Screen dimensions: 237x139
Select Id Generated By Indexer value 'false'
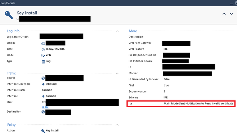[166, 79]
